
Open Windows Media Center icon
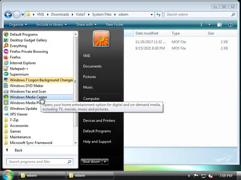pos(6,97)
